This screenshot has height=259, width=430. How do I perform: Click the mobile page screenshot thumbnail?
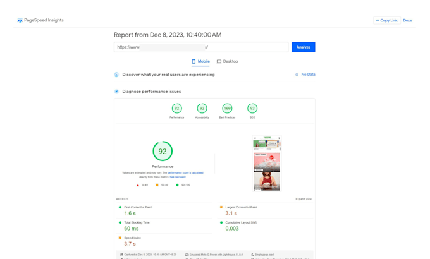pos(267,164)
